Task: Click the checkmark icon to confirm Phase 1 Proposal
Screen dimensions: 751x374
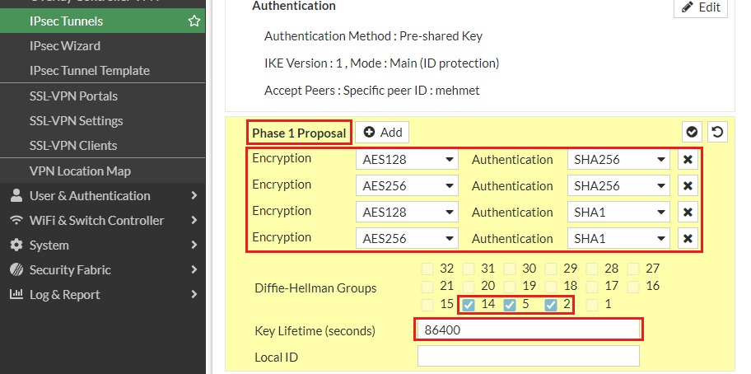Action: click(x=693, y=133)
